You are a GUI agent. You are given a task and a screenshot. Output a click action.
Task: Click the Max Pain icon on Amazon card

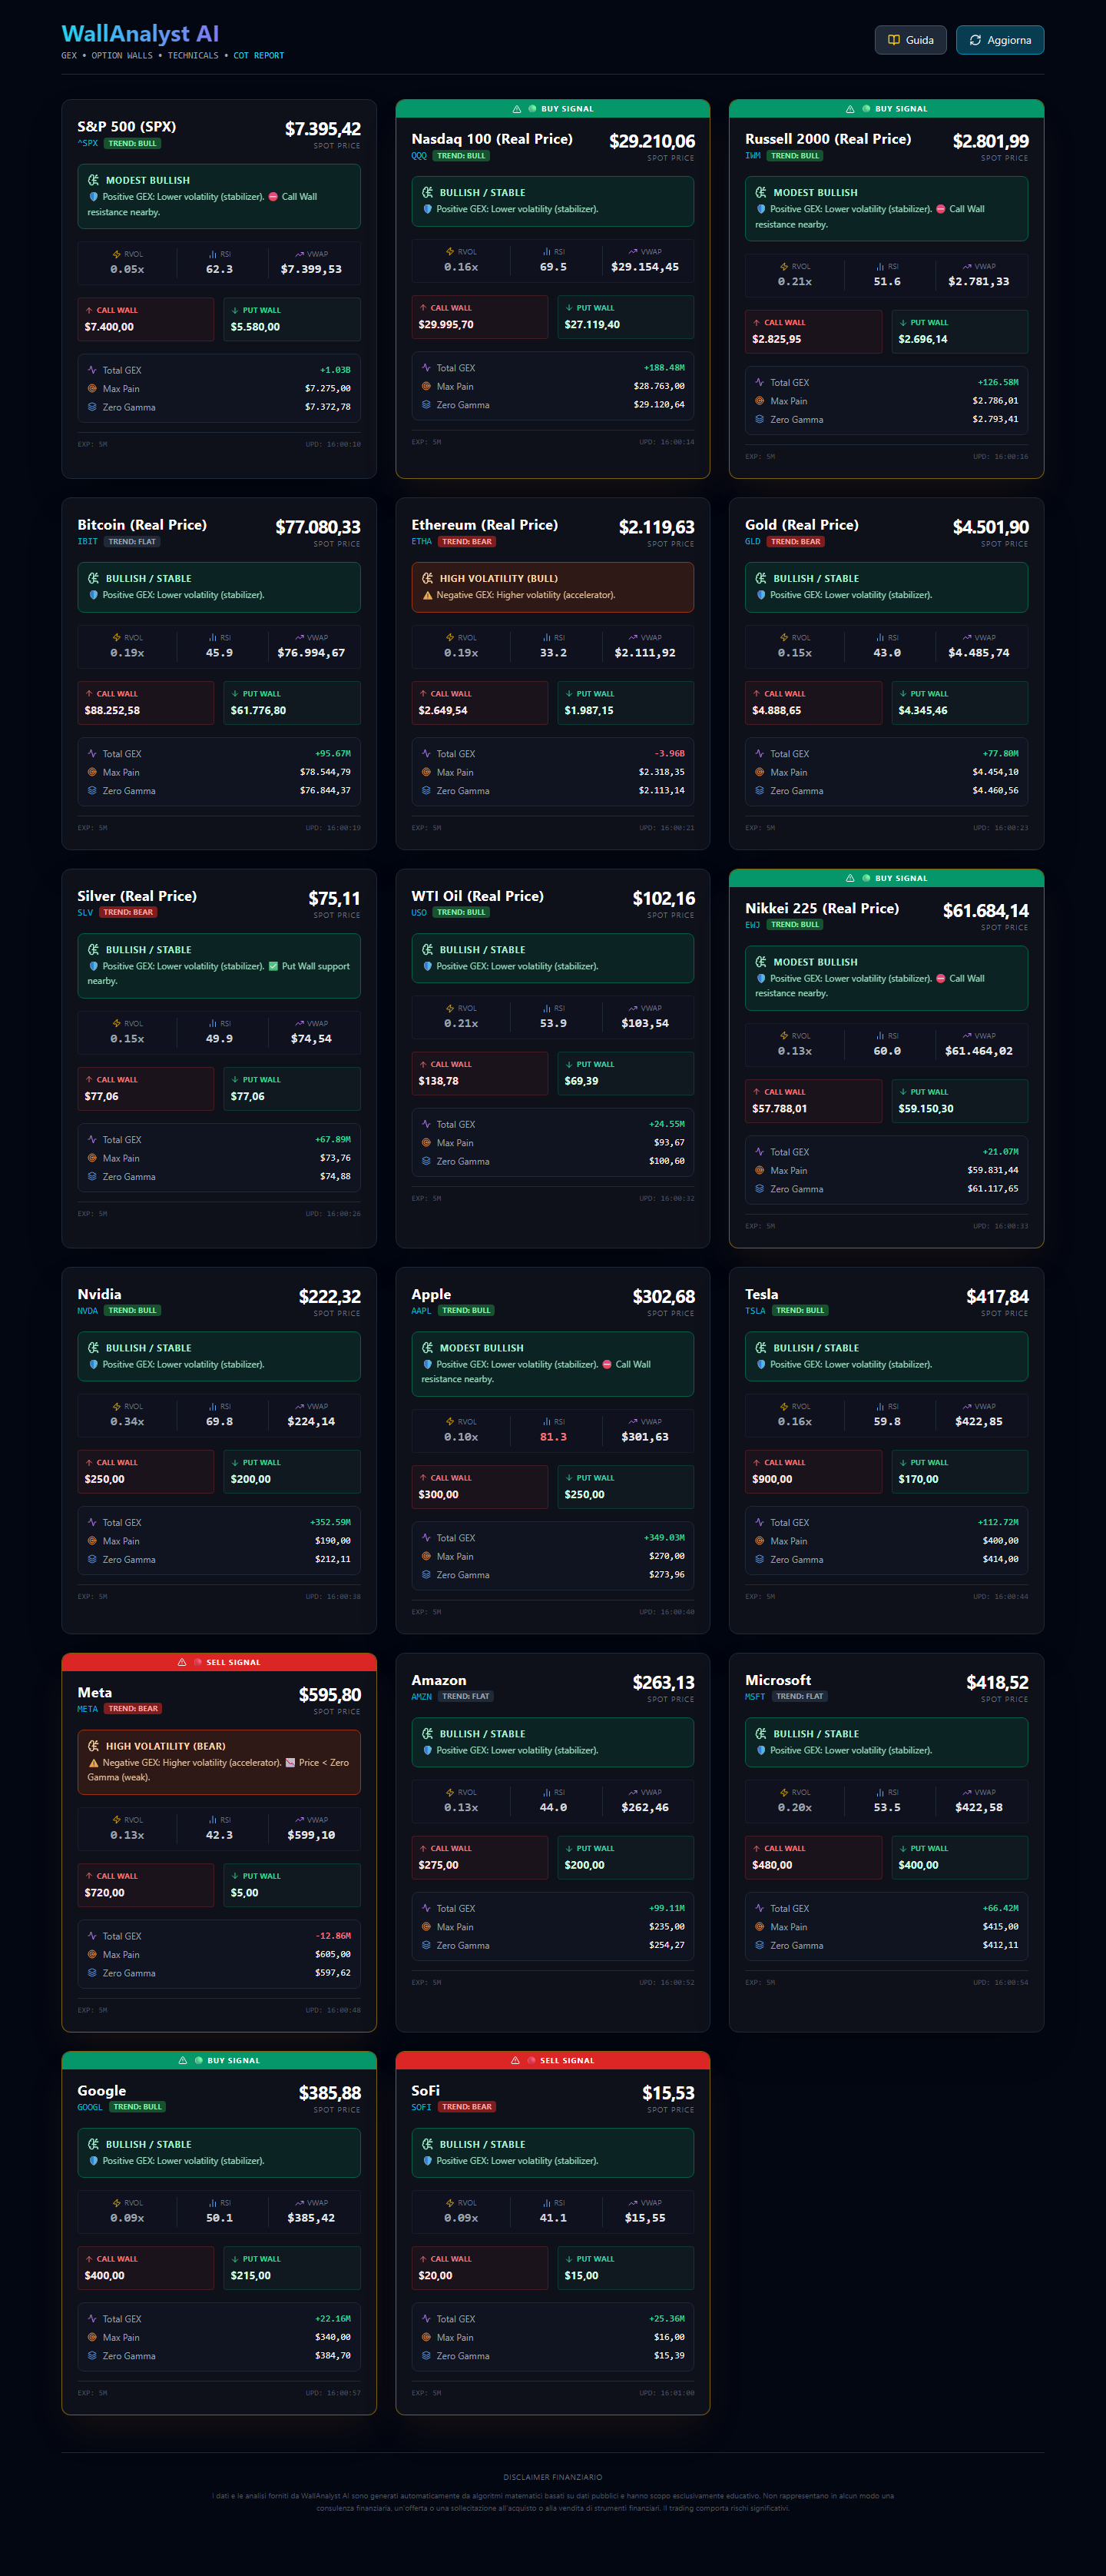click(426, 1927)
